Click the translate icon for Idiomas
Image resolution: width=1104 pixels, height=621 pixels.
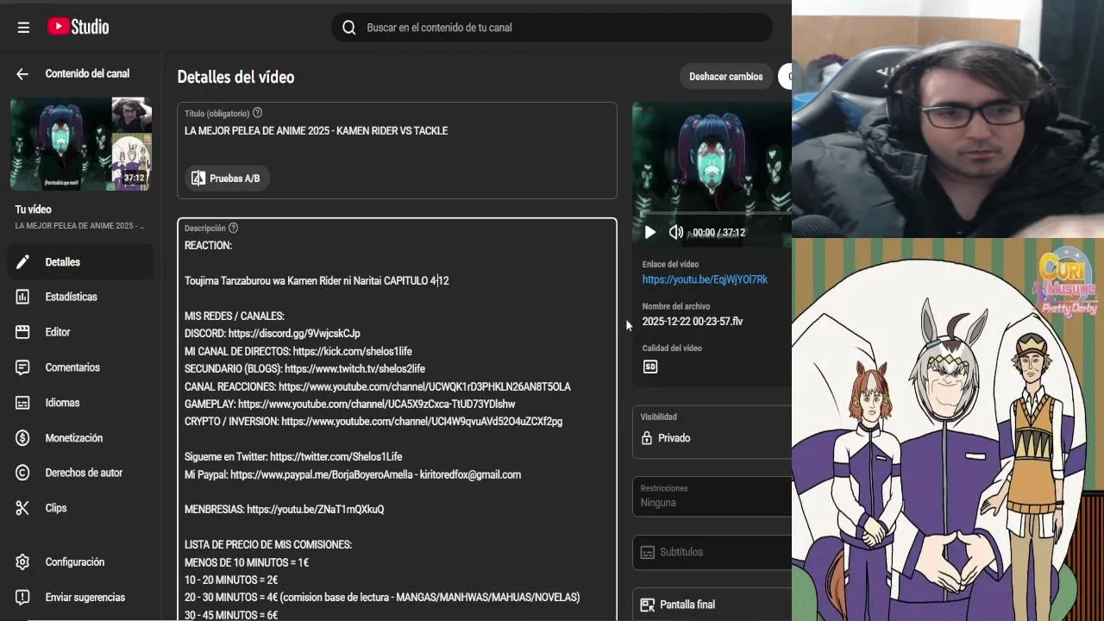[23, 403]
